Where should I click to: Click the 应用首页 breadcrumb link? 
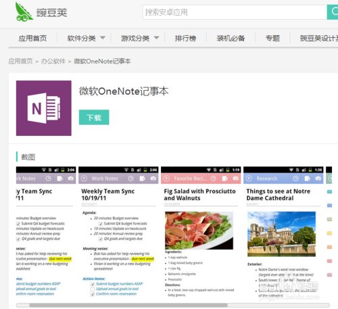(x=20, y=61)
